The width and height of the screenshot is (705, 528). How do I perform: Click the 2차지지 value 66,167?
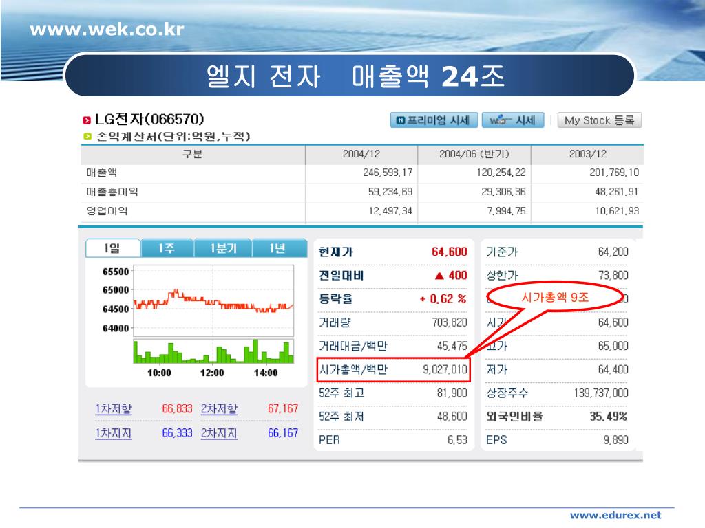point(283,433)
